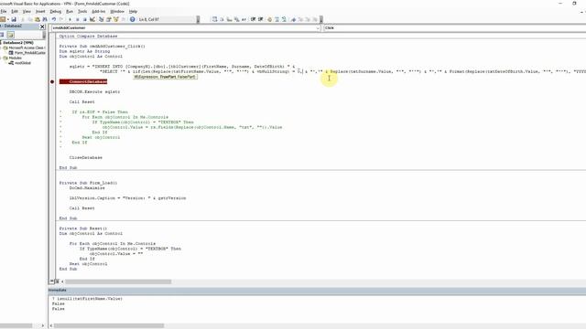This screenshot has height=329, width=586.
Task: Click the Paste icon in the toolbar
Action: (38, 19)
